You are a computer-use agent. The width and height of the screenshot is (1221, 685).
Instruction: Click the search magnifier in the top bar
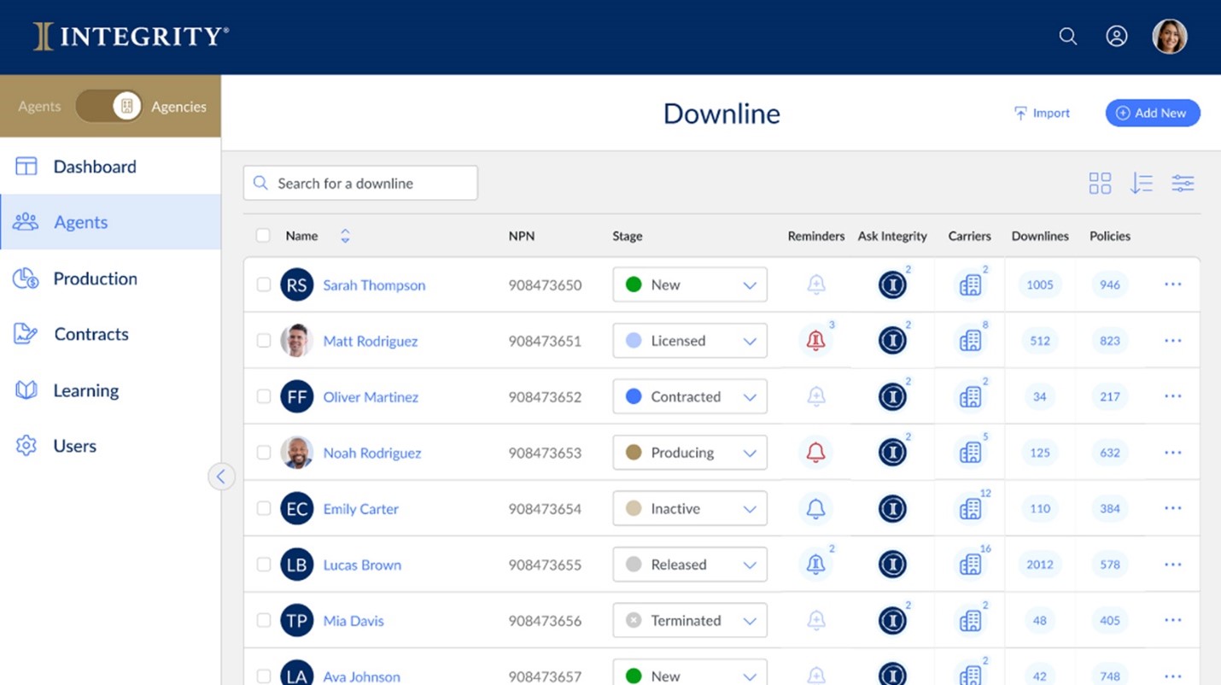click(1067, 36)
